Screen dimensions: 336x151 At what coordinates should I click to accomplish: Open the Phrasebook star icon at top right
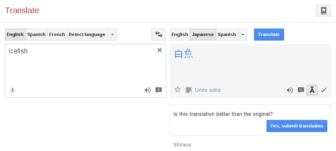coord(324,10)
